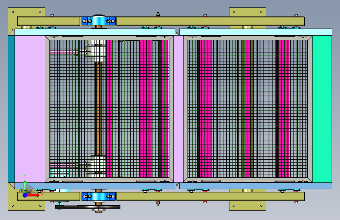Select the olive top-left corner mounting plate
The image size is (340, 220).
tap(26, 12)
